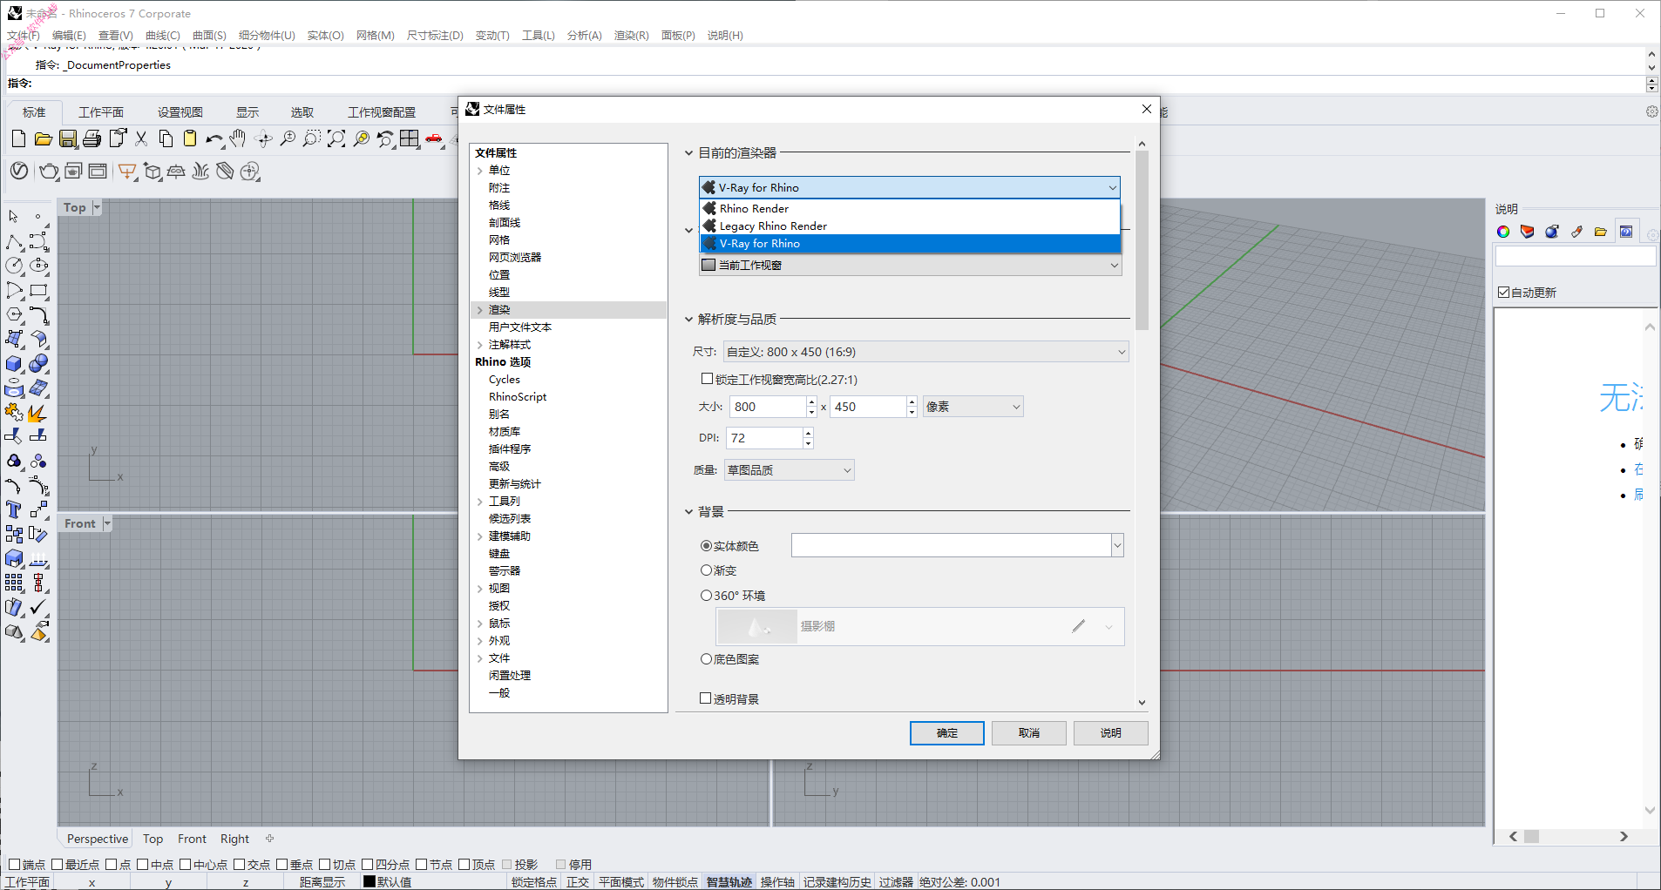Select the wallpaper background radio button

pyautogui.click(x=707, y=659)
